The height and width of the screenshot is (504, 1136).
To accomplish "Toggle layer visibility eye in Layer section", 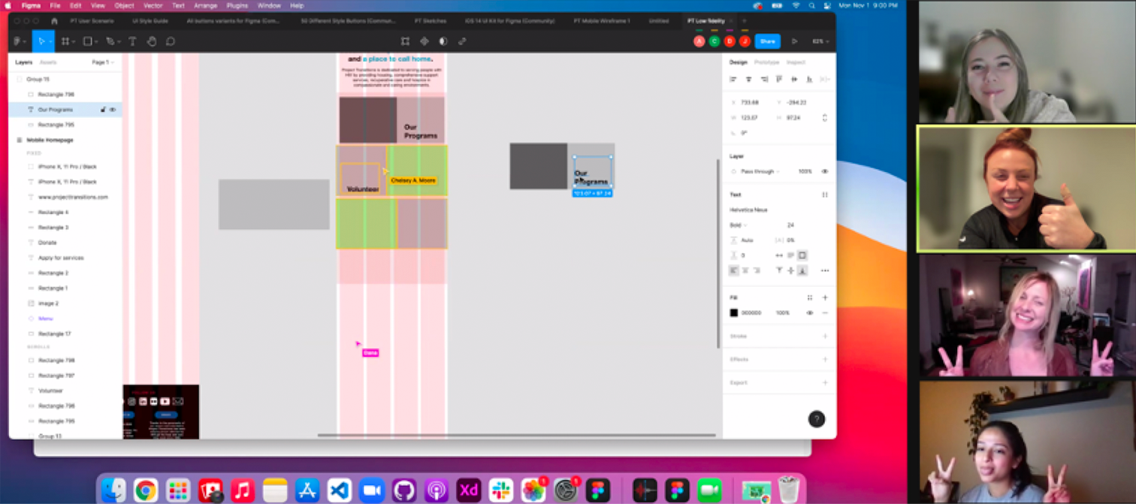I will 825,171.
